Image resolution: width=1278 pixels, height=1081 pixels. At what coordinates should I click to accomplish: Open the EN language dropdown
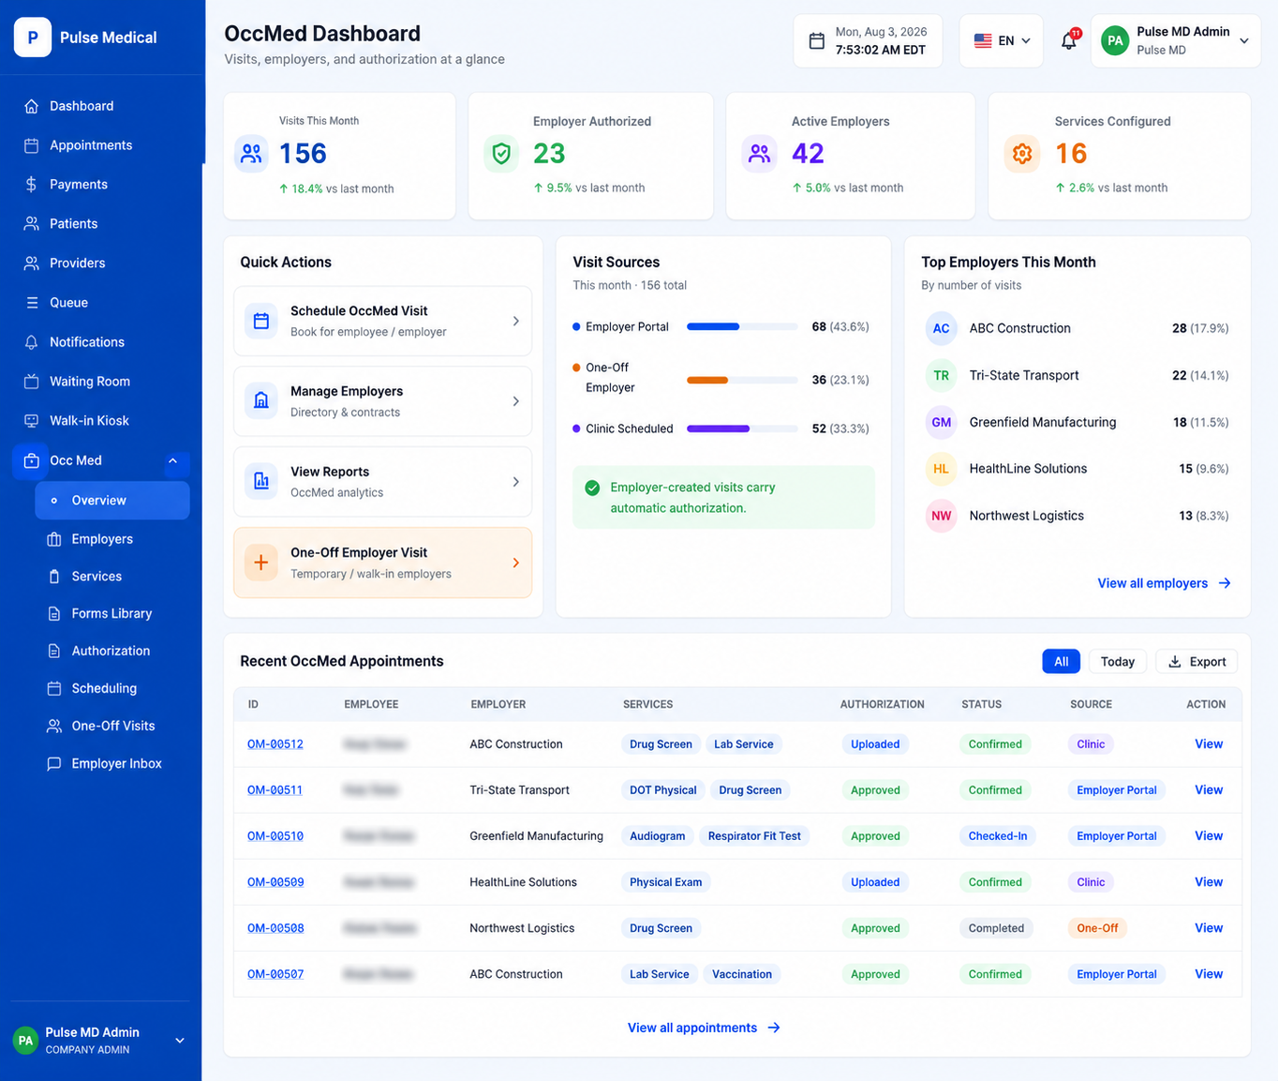1002,41
